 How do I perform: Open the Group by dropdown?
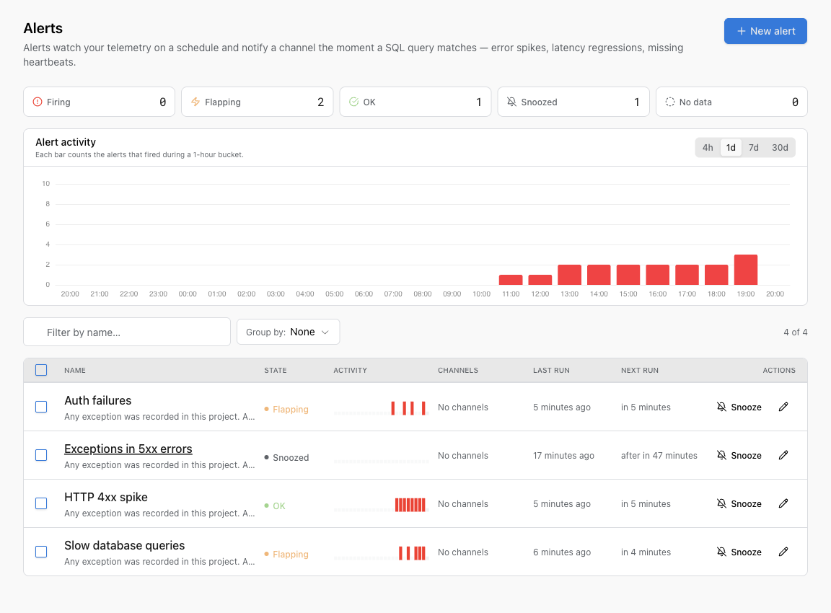pos(288,332)
